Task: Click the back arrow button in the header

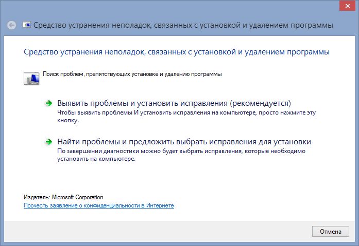Action: coord(12,25)
